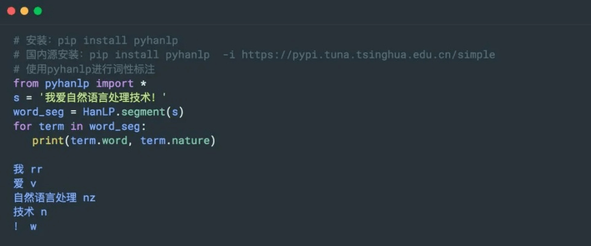Click the output line '自然语言处理 nz'
591x246 pixels.
click(54, 198)
